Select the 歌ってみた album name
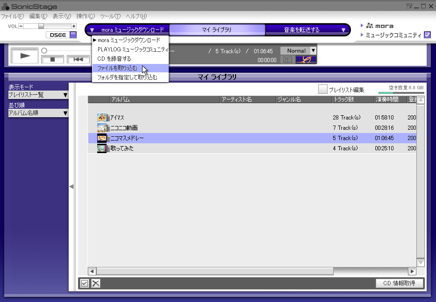Screen dimensions: 436x302 pyautogui.click(x=122, y=148)
